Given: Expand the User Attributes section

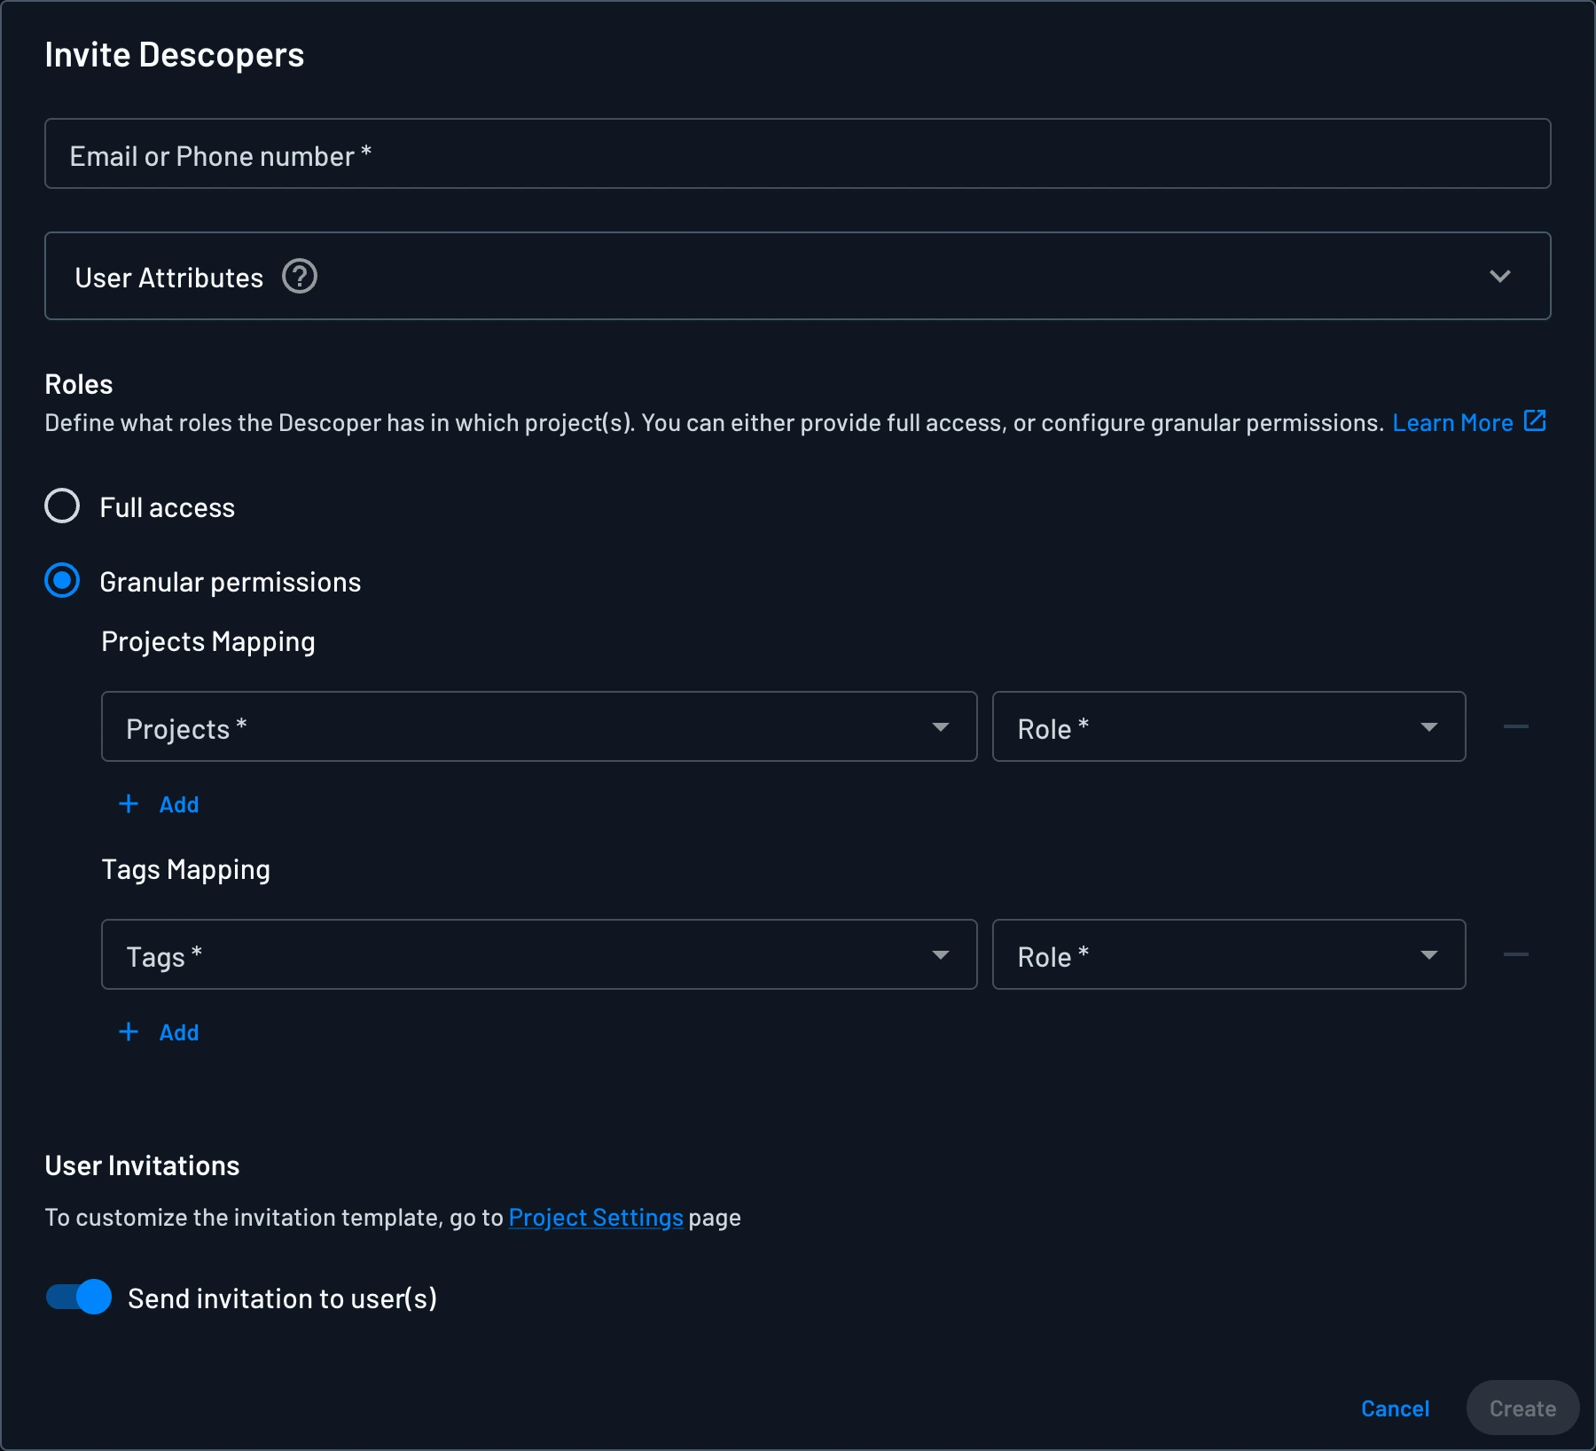Looking at the screenshot, I should click(x=1501, y=276).
